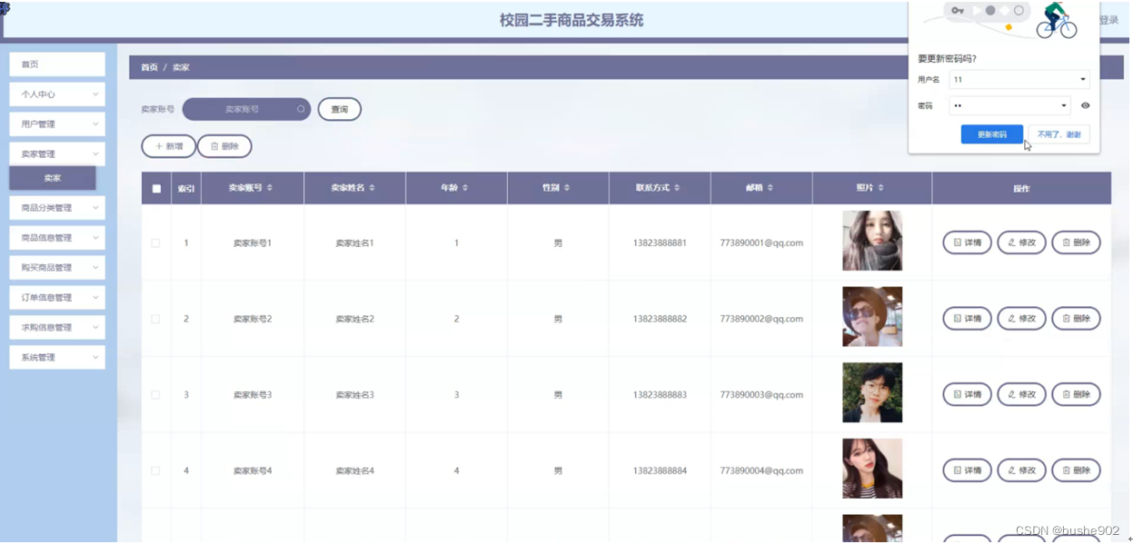Open 详情 for 卖家账号3 row
The width and height of the screenshot is (1133, 544).
click(x=968, y=394)
